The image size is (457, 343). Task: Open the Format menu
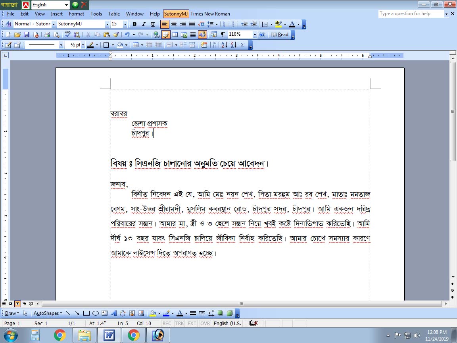76,14
